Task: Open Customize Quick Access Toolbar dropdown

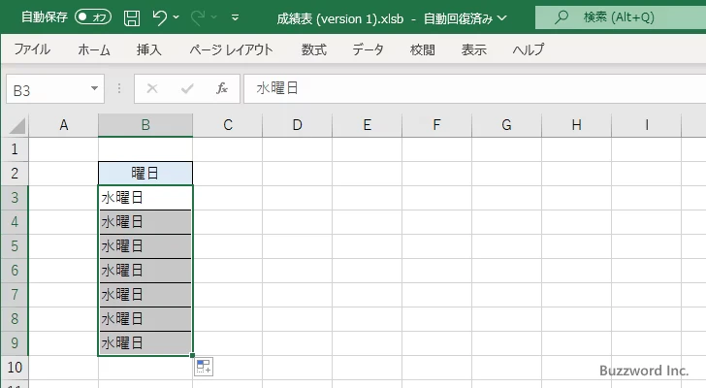Action: (x=235, y=18)
